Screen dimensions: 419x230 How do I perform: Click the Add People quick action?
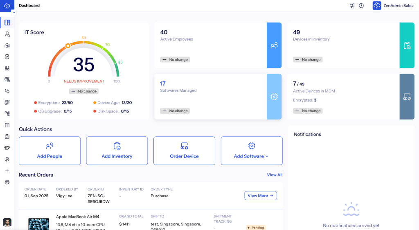[x=50, y=151]
